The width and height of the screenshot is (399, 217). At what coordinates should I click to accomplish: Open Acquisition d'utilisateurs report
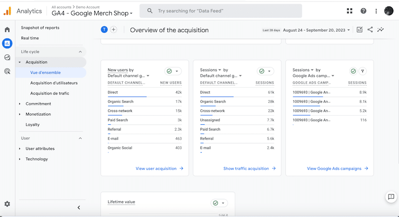(x=54, y=83)
